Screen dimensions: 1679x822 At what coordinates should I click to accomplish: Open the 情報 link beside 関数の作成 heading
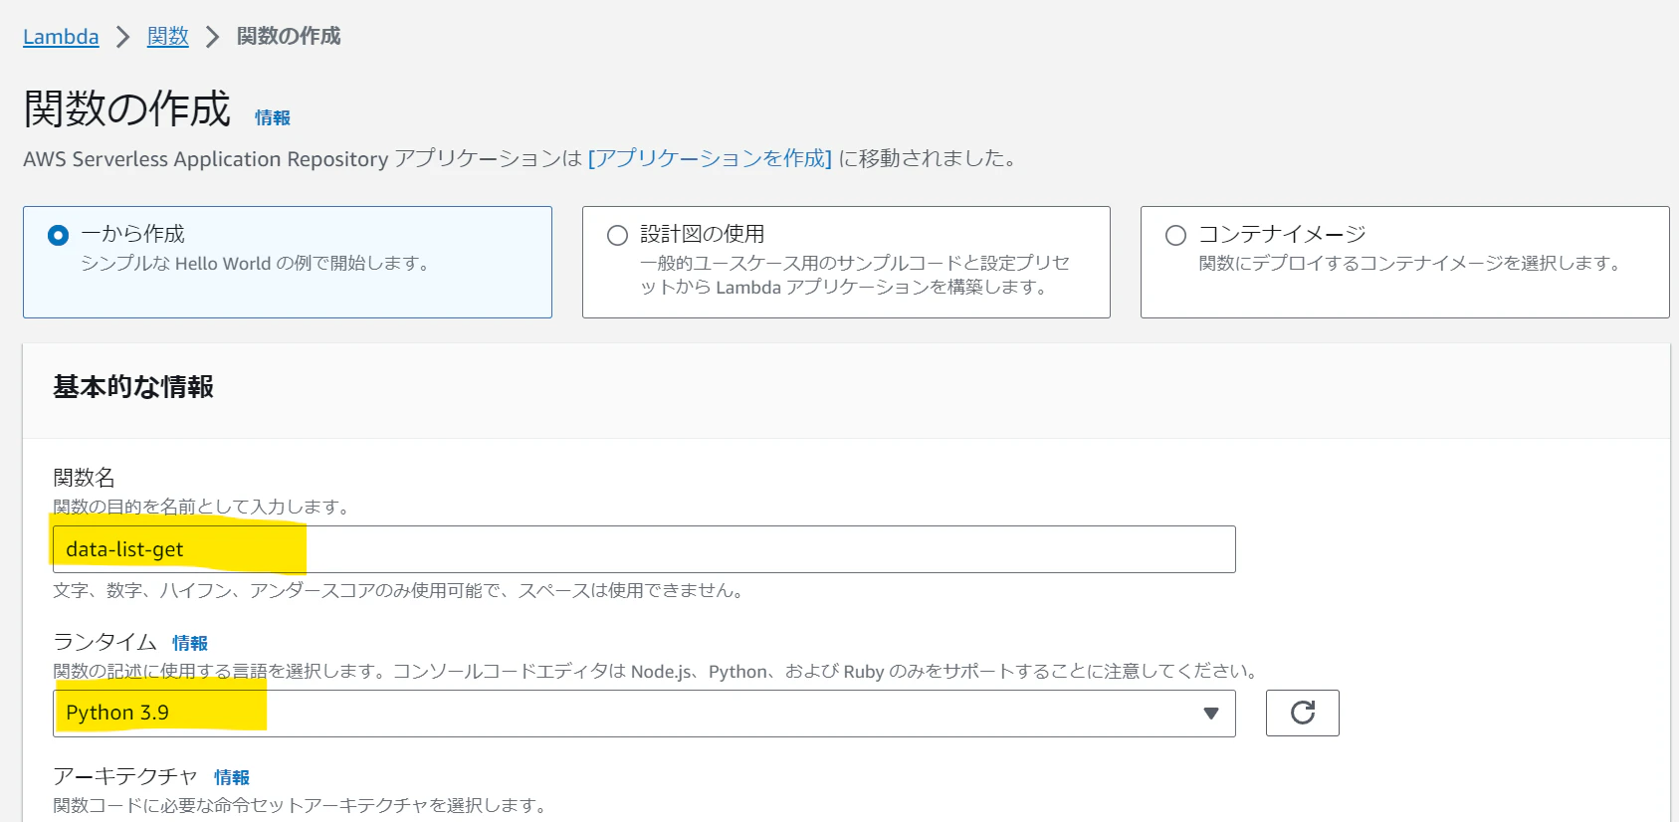coord(272,117)
